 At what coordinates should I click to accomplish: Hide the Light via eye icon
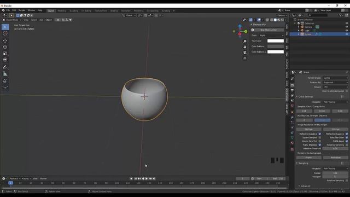coord(347,31)
